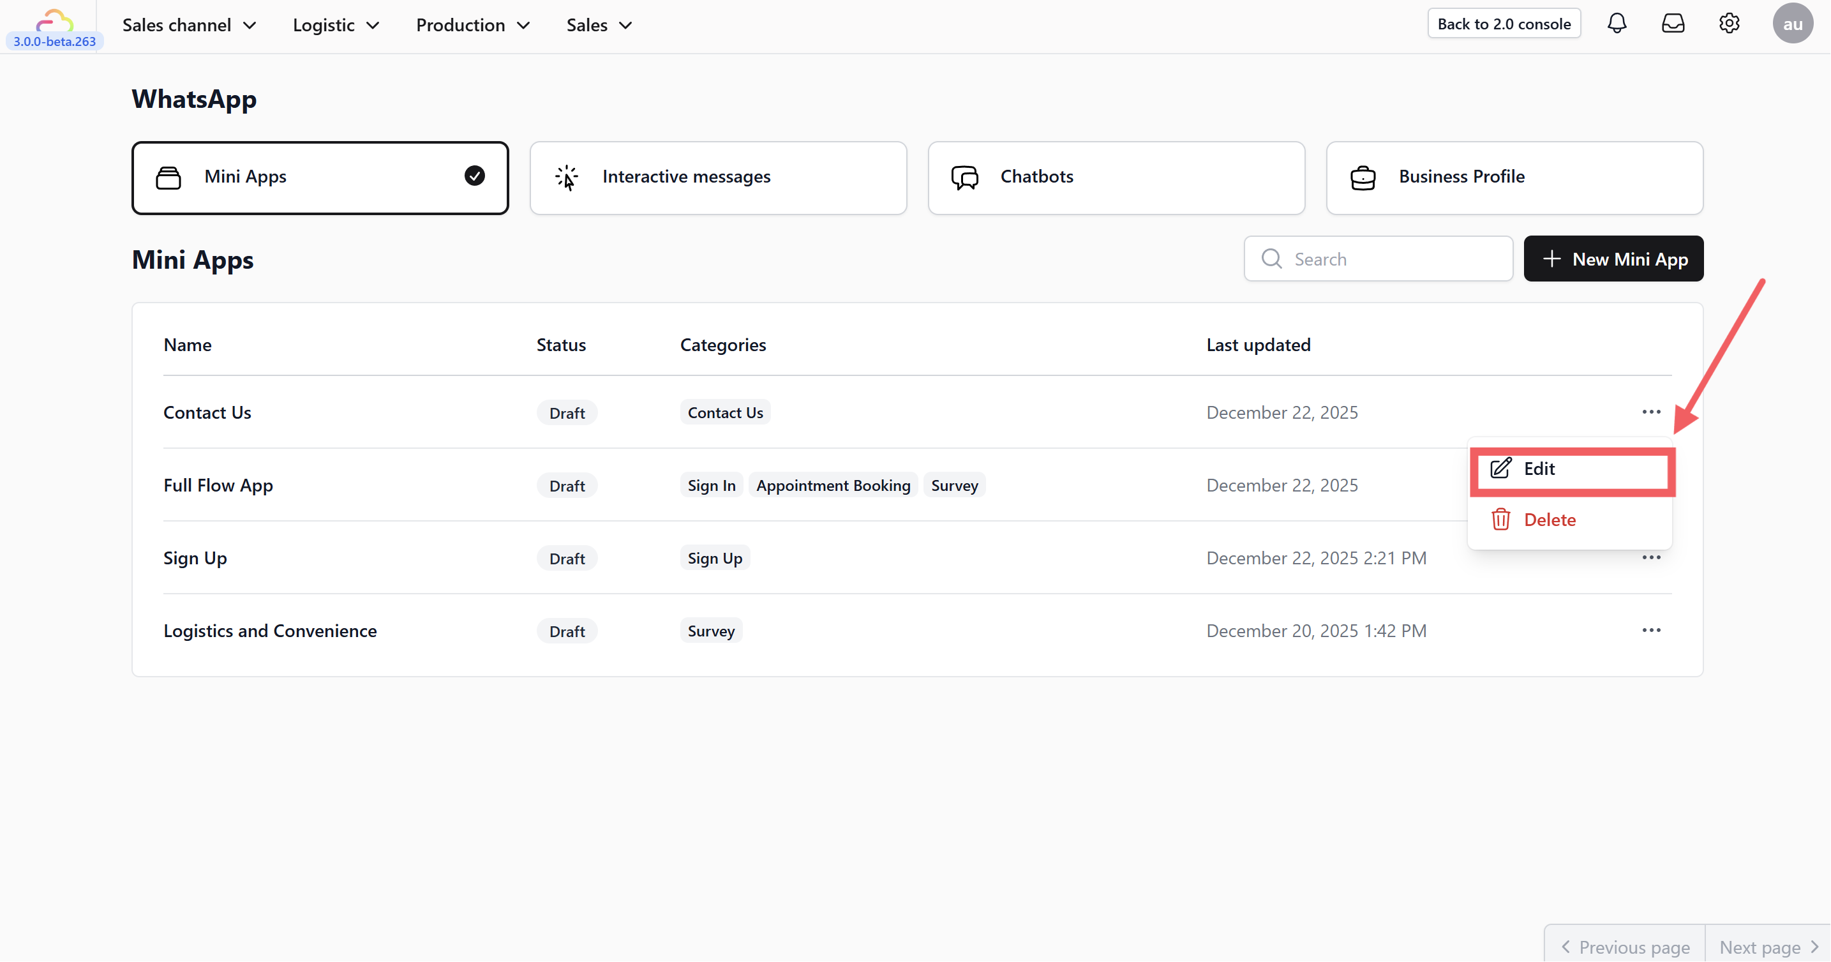
Task: Click Survey tag in Logistics row
Action: point(711,631)
